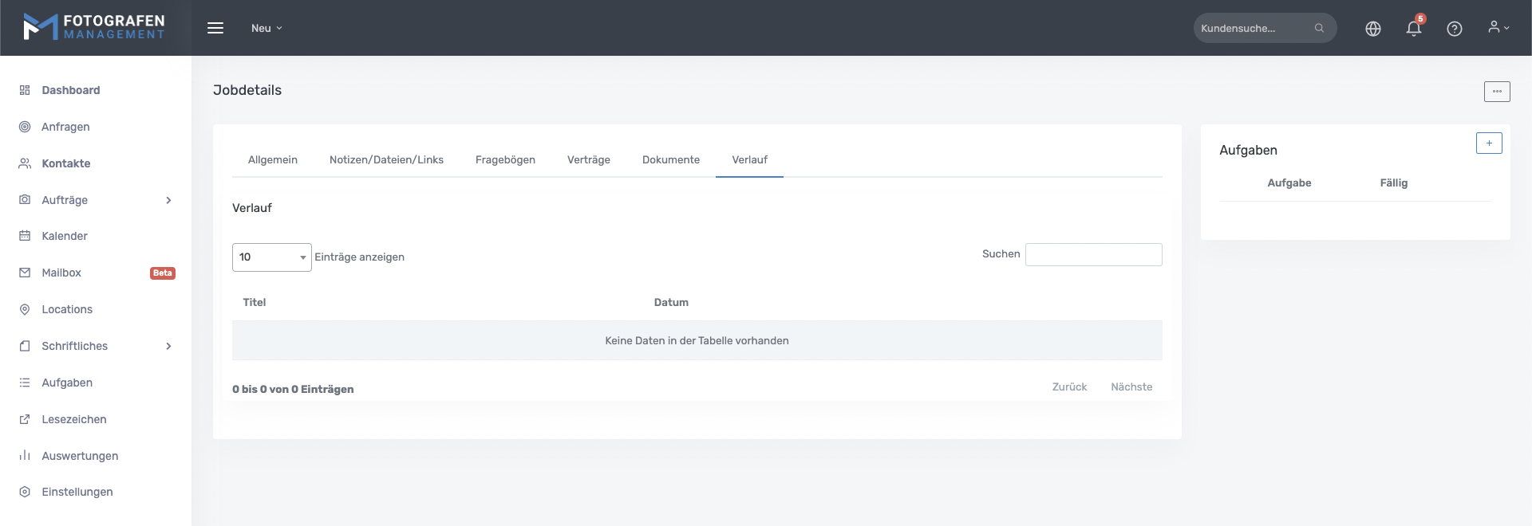Click the hamburger menu icon
Image resolution: width=1532 pixels, height=526 pixels.
[x=215, y=28]
